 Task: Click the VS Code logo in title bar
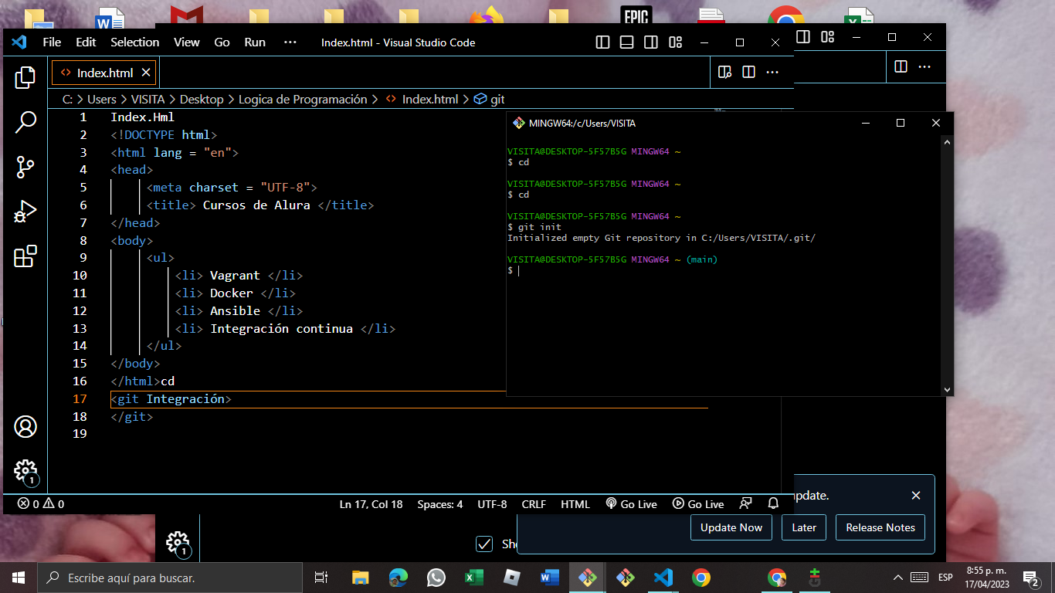click(19, 42)
